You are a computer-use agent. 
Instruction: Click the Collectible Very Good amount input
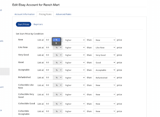(x=48, y=95)
